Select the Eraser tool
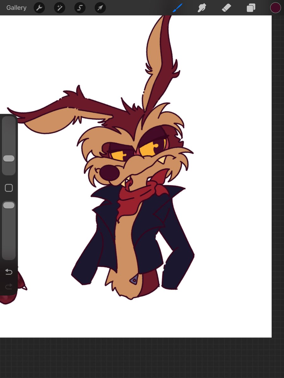 (226, 8)
